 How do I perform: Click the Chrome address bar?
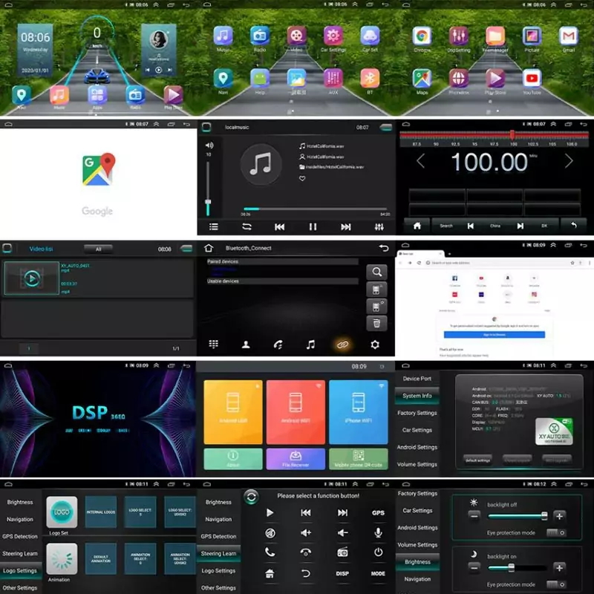point(496,263)
